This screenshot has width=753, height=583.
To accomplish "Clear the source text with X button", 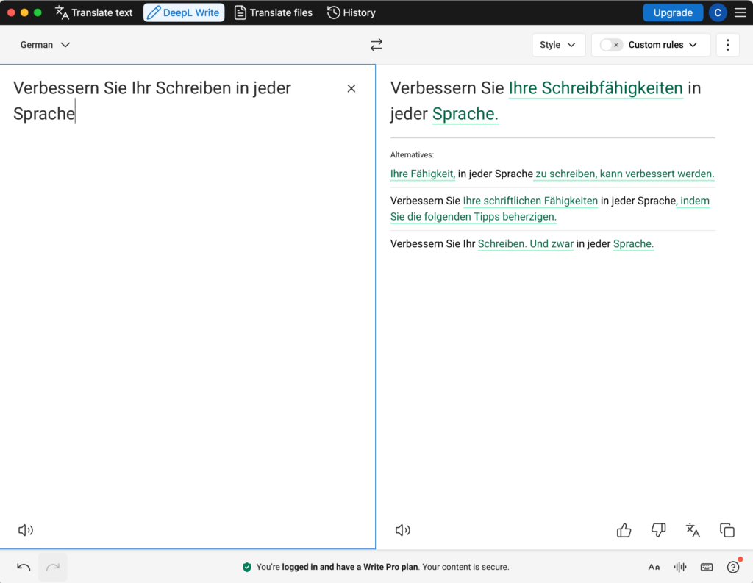I will pos(351,88).
